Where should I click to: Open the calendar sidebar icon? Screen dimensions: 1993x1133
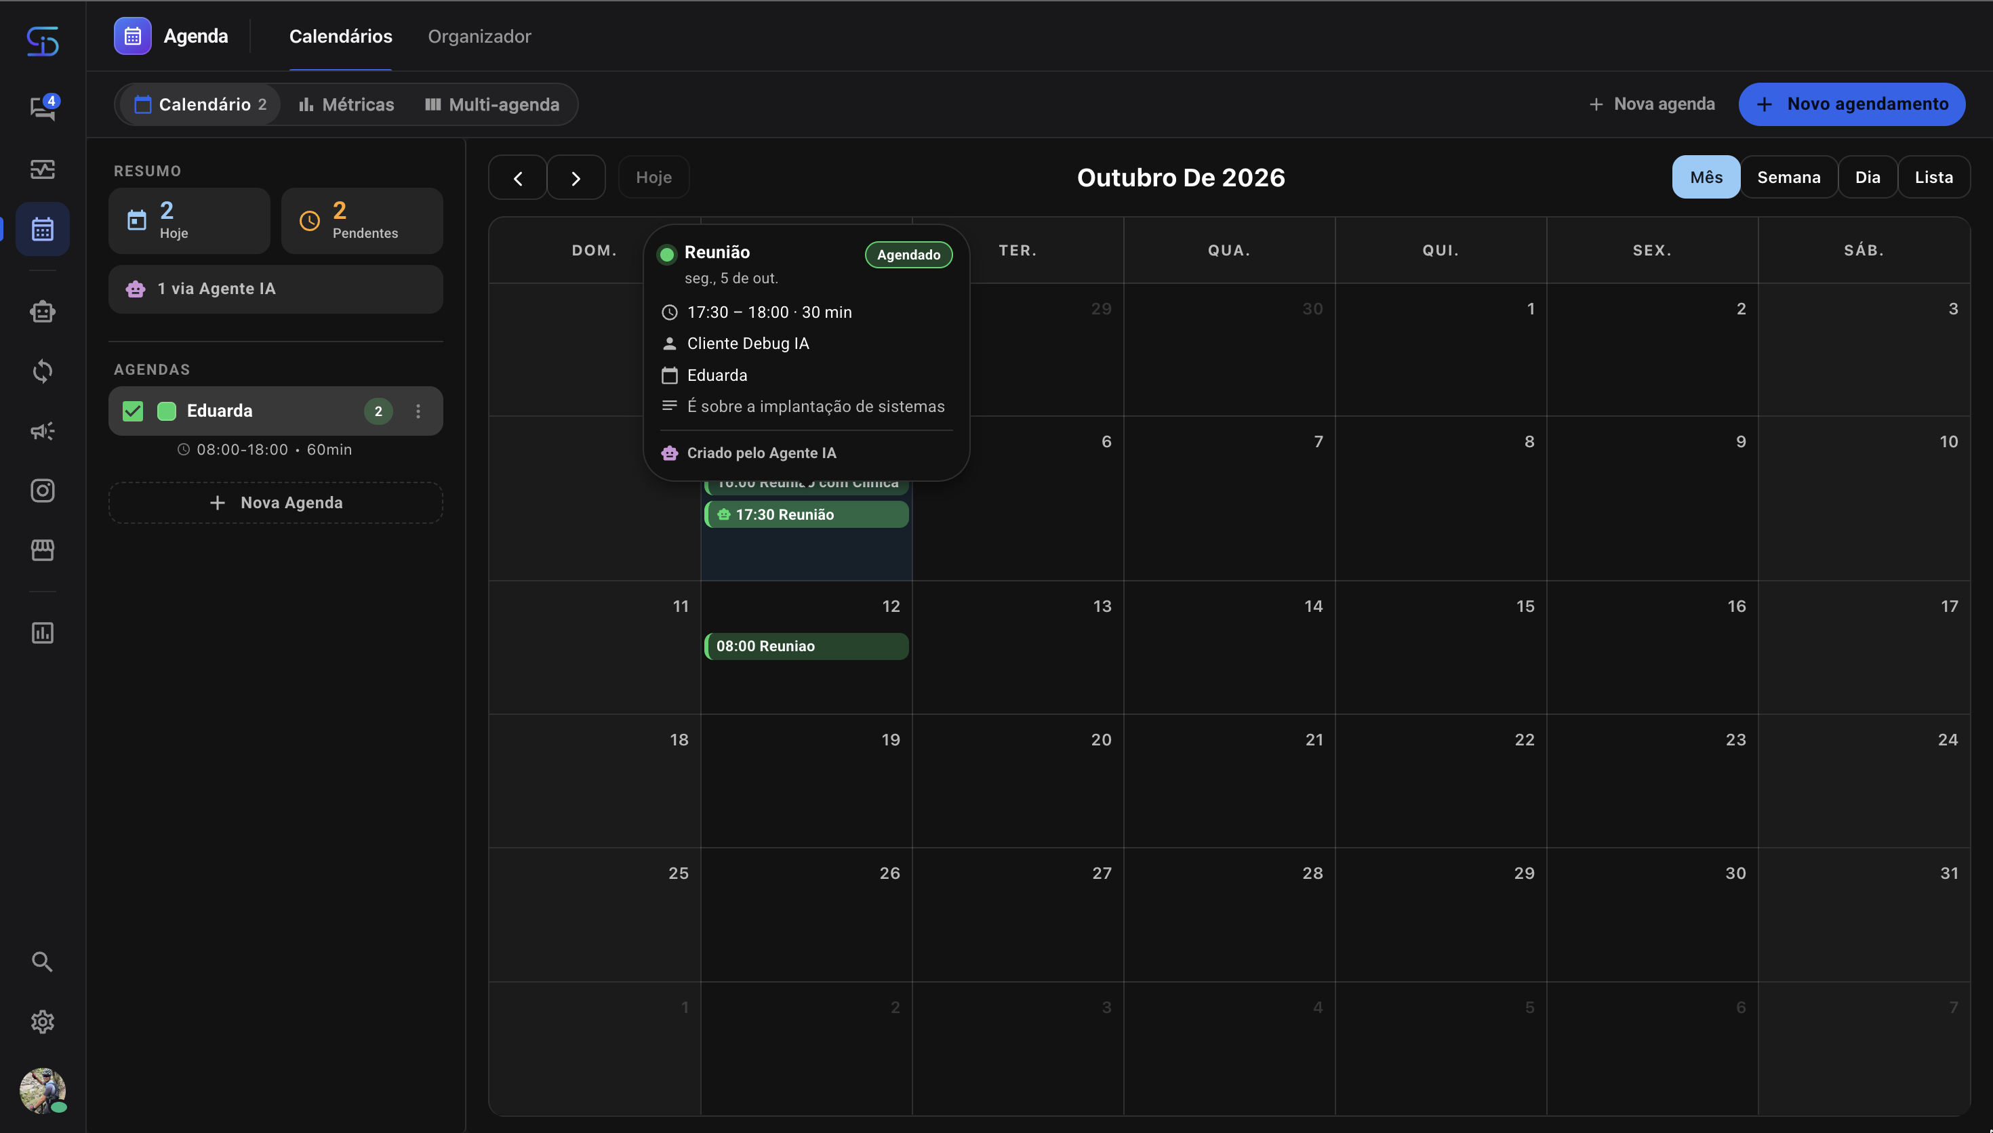pyautogui.click(x=43, y=230)
